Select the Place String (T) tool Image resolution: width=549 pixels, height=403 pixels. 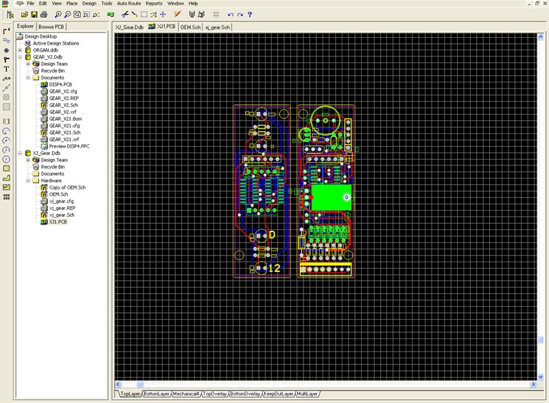pos(6,69)
